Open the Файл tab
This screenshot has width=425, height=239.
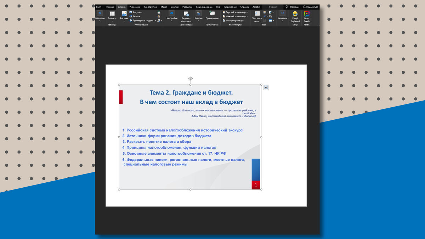[98, 7]
